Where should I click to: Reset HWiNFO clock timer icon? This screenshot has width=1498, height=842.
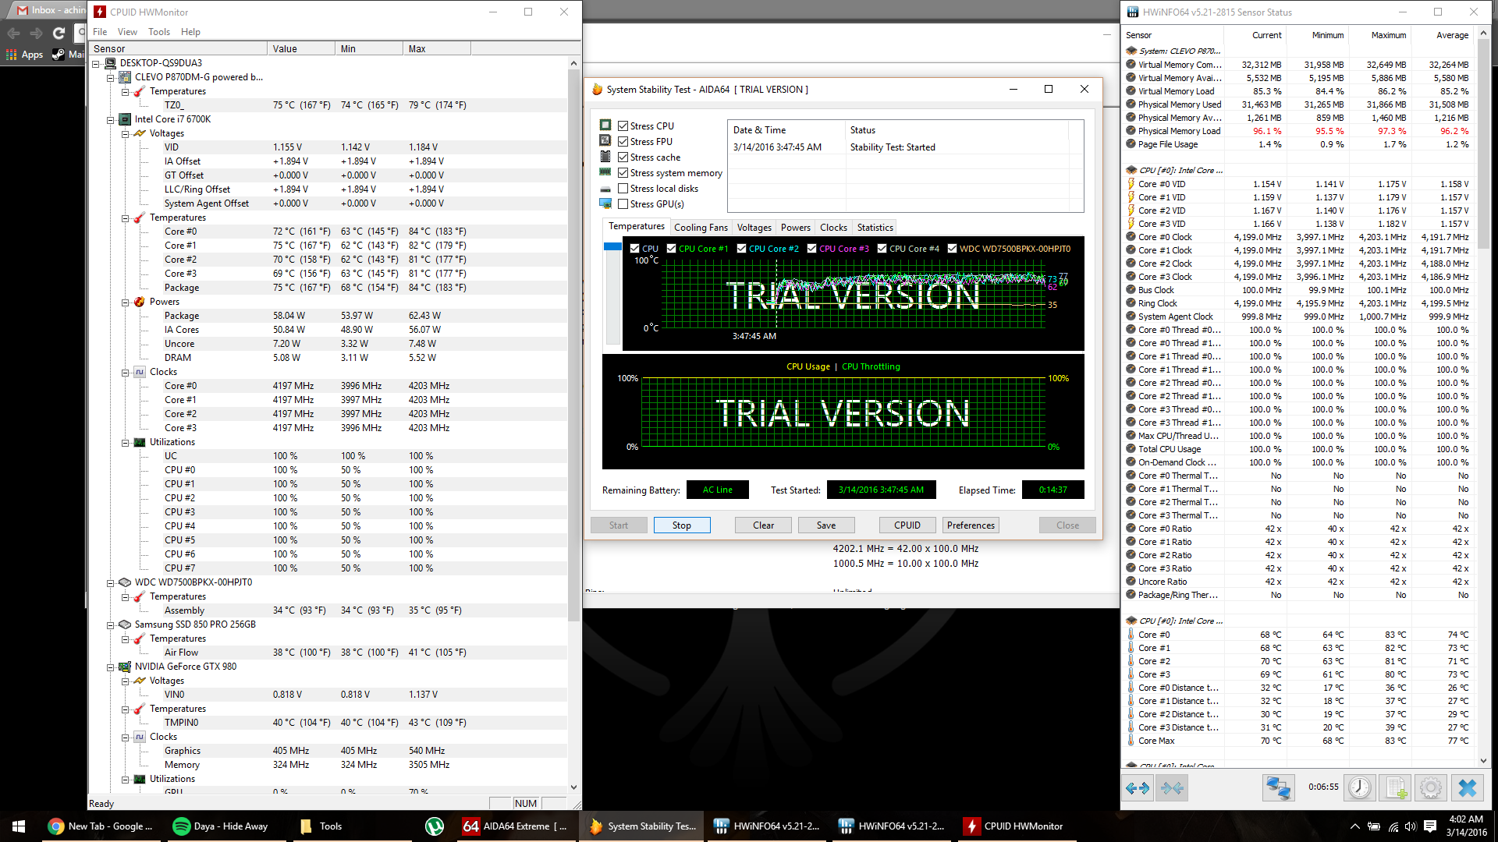coord(1360,788)
